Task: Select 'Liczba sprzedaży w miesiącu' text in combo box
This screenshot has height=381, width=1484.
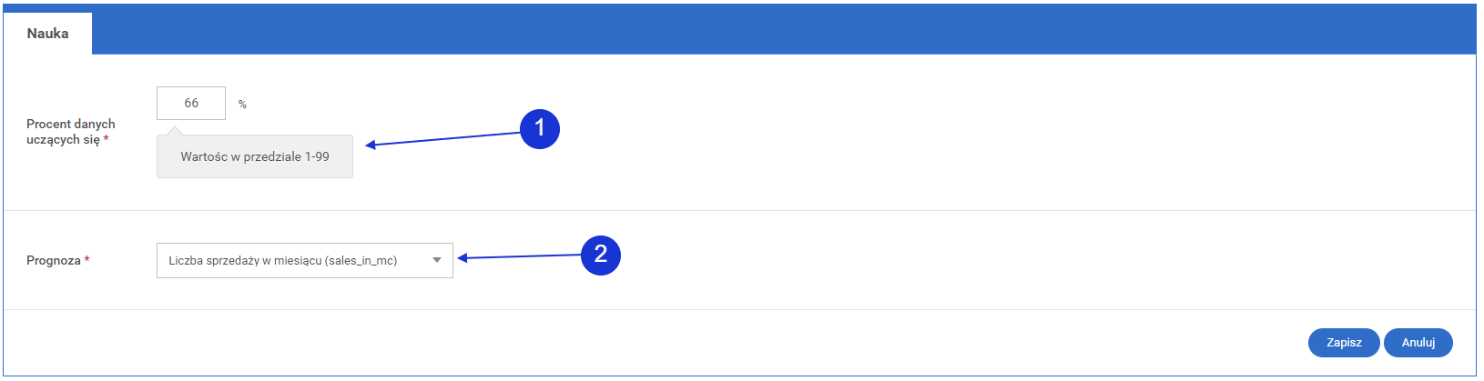Action: (x=282, y=260)
